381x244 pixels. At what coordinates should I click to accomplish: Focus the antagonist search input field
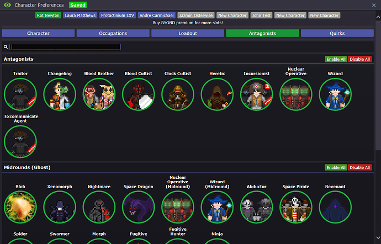pyautogui.click(x=65, y=47)
